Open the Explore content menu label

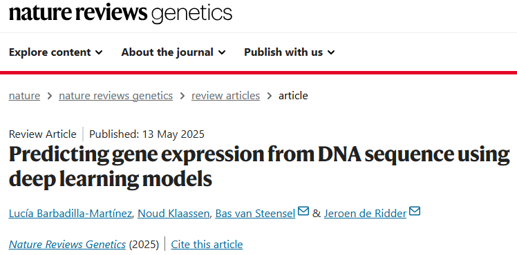[x=50, y=52]
